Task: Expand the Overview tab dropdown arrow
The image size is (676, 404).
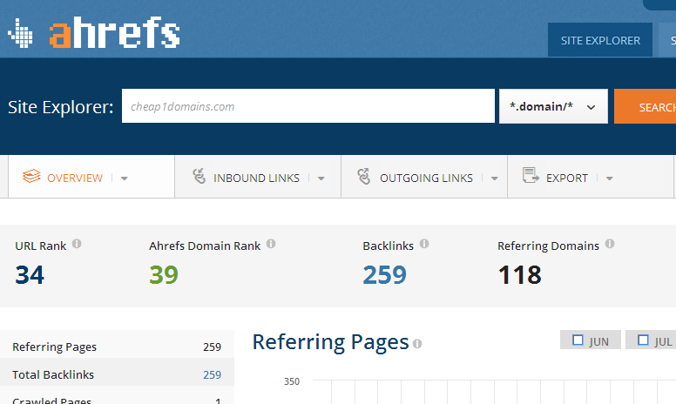Action: pyautogui.click(x=125, y=178)
